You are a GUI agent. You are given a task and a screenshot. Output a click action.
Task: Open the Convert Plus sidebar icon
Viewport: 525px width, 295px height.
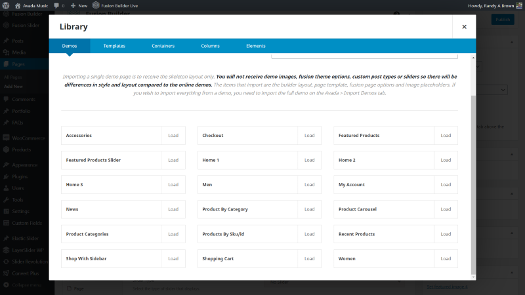click(x=6, y=273)
